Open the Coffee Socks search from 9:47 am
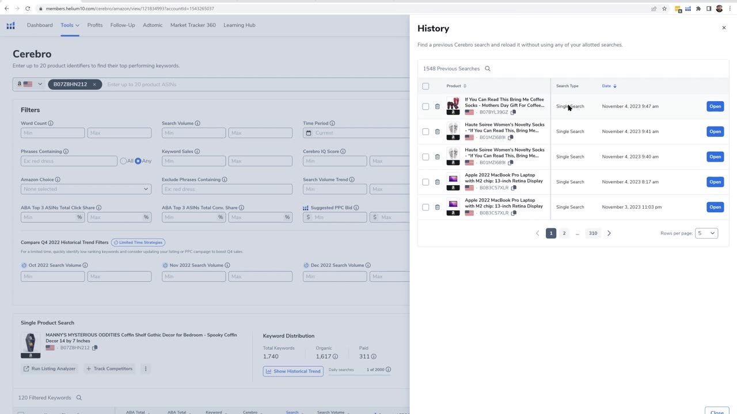 [715, 106]
